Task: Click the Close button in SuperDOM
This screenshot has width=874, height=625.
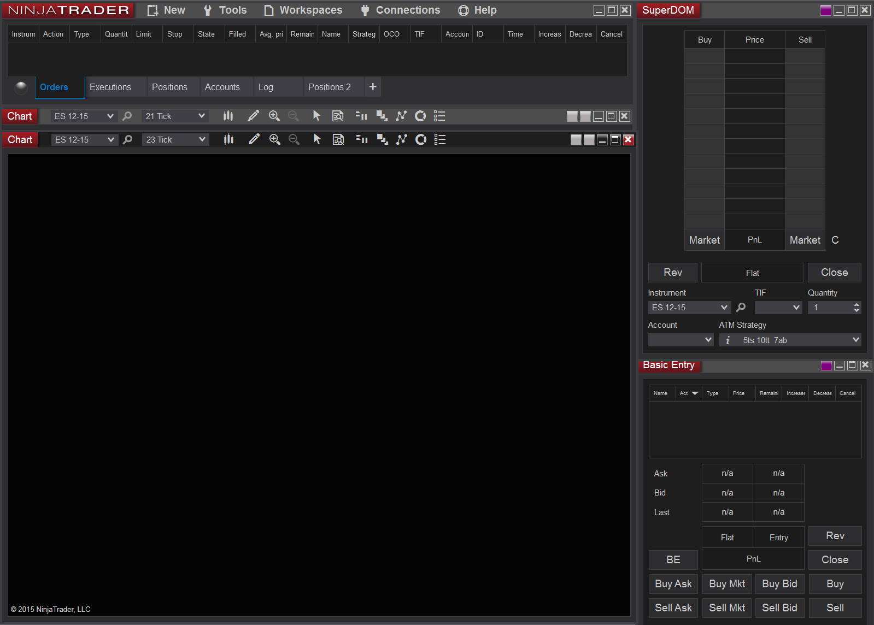Action: coord(835,273)
